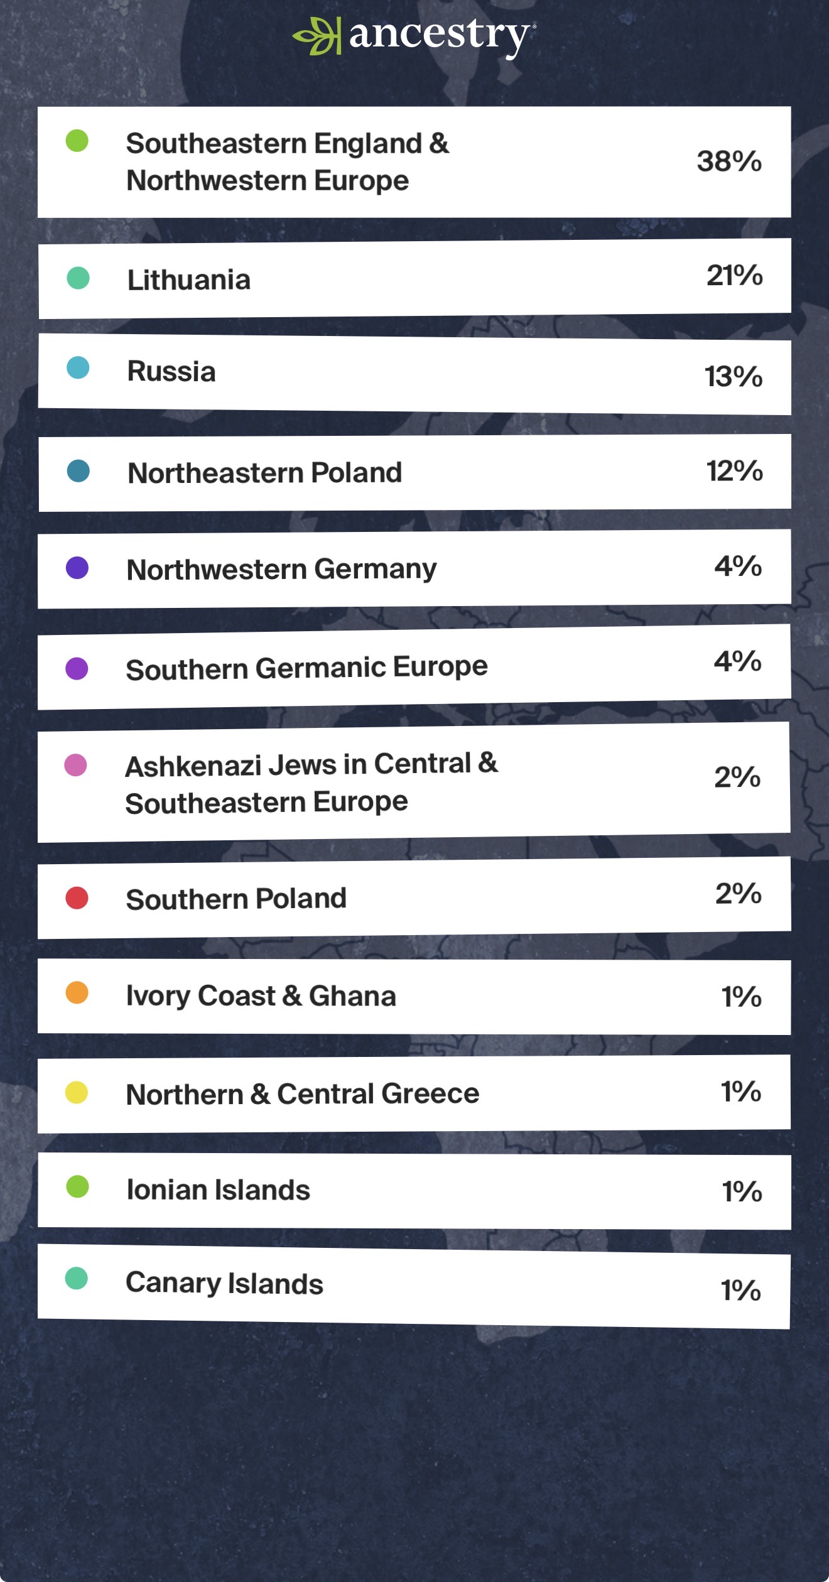Click the light blue Russia dot
This screenshot has height=1582, width=829.
(x=78, y=367)
